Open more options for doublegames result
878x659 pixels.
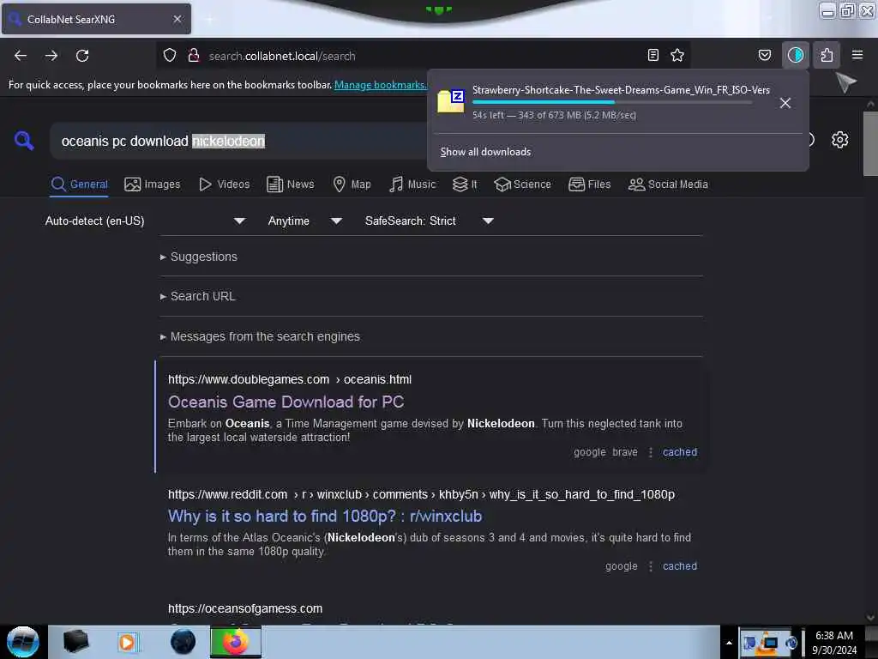click(x=650, y=452)
